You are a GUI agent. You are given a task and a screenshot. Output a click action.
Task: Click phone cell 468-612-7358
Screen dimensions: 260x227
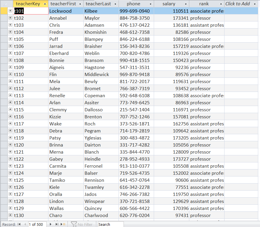[136, 32]
